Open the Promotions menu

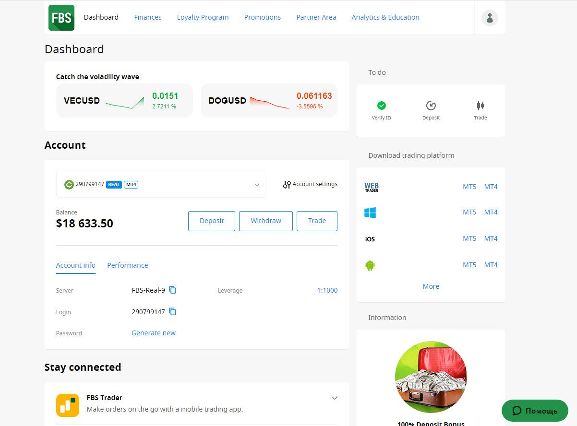[x=263, y=17]
